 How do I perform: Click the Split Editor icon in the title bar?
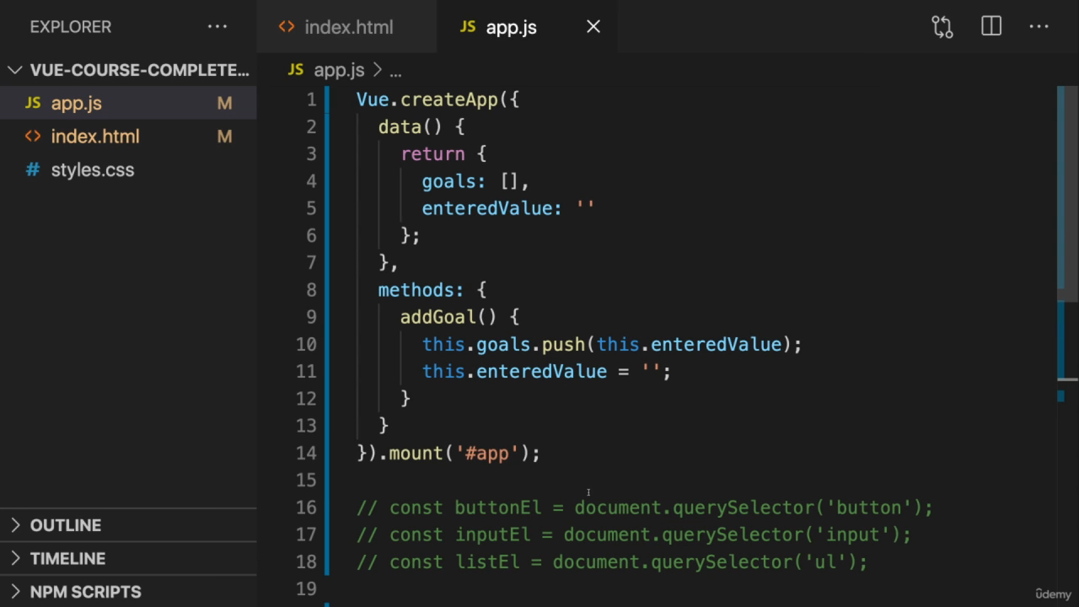tap(991, 26)
